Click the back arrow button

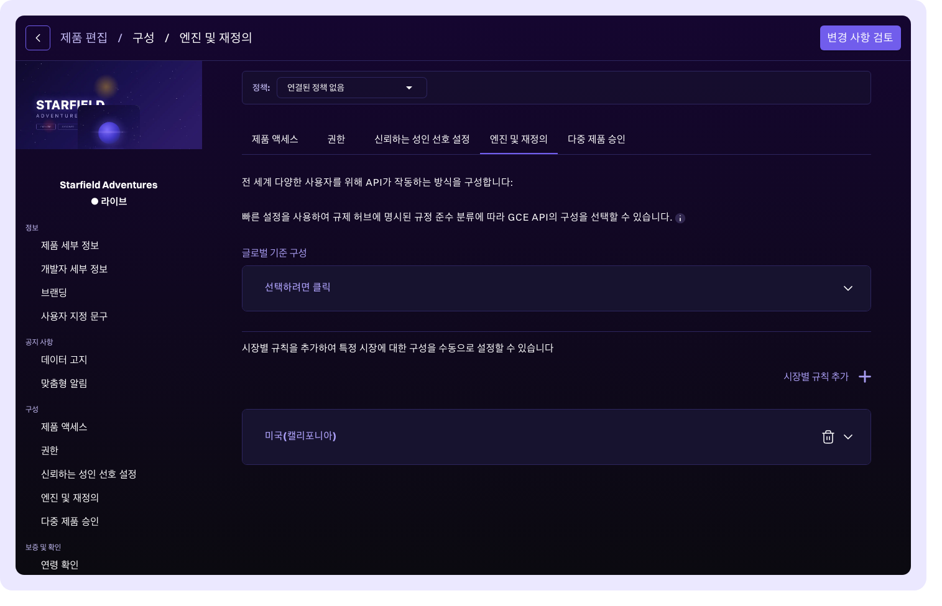click(x=38, y=38)
